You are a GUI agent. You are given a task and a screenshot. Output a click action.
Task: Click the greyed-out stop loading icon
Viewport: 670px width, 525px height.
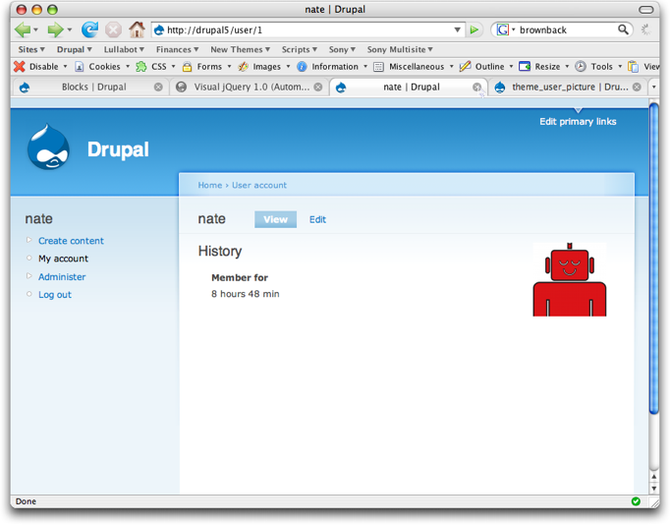coord(113,29)
